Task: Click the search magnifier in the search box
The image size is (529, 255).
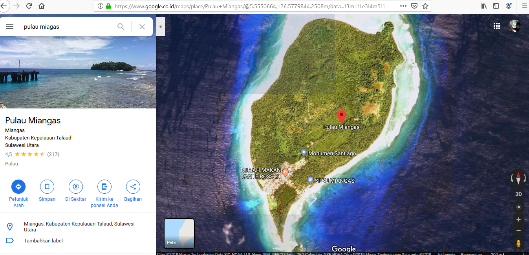Action: click(x=121, y=26)
